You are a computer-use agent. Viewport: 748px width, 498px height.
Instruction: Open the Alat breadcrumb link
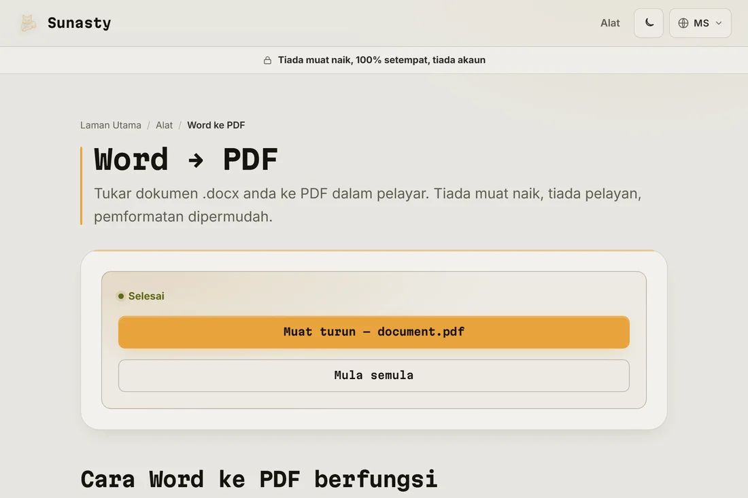coord(164,125)
